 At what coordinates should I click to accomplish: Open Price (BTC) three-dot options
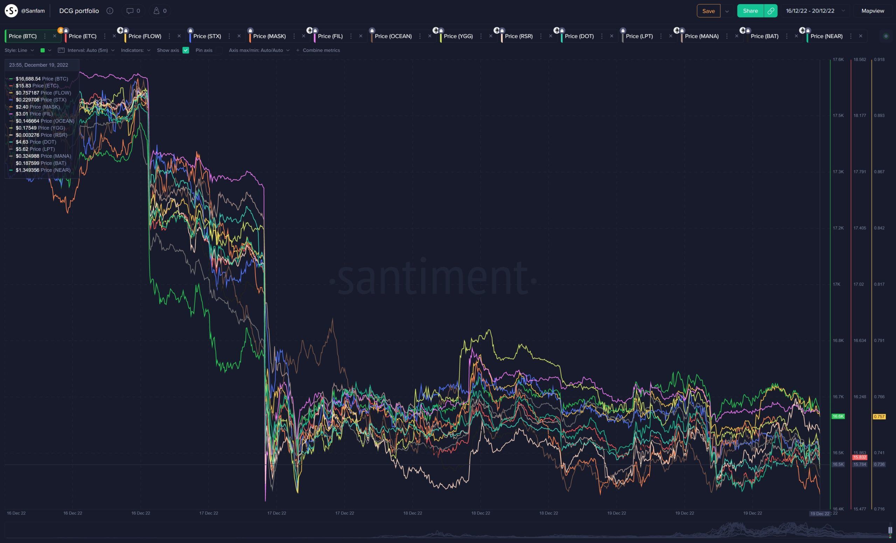[45, 36]
